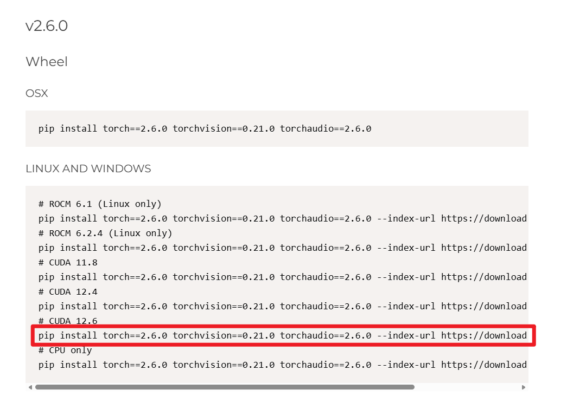586x396 pixels.
Task: Click pip install line under CPU only
Action: 283,365
